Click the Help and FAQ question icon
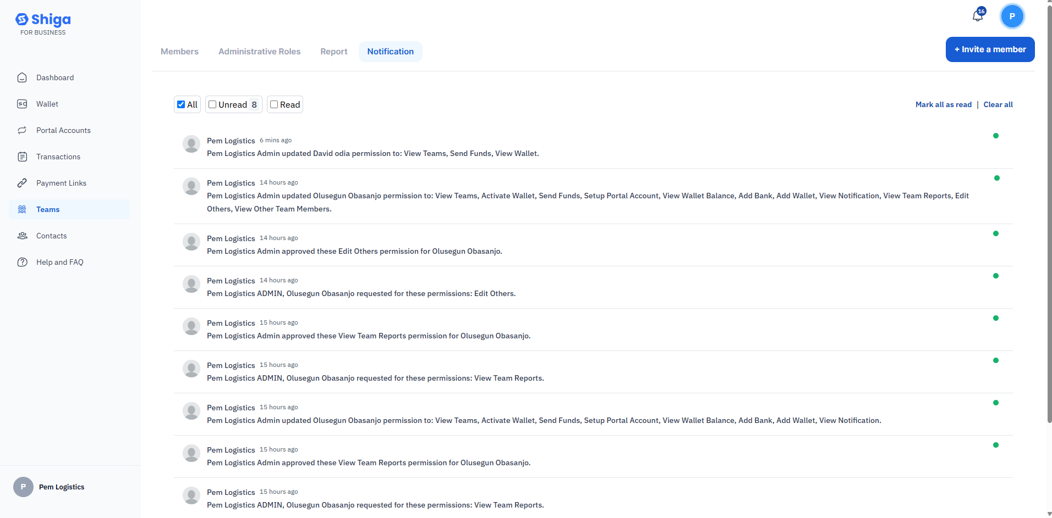 [22, 262]
